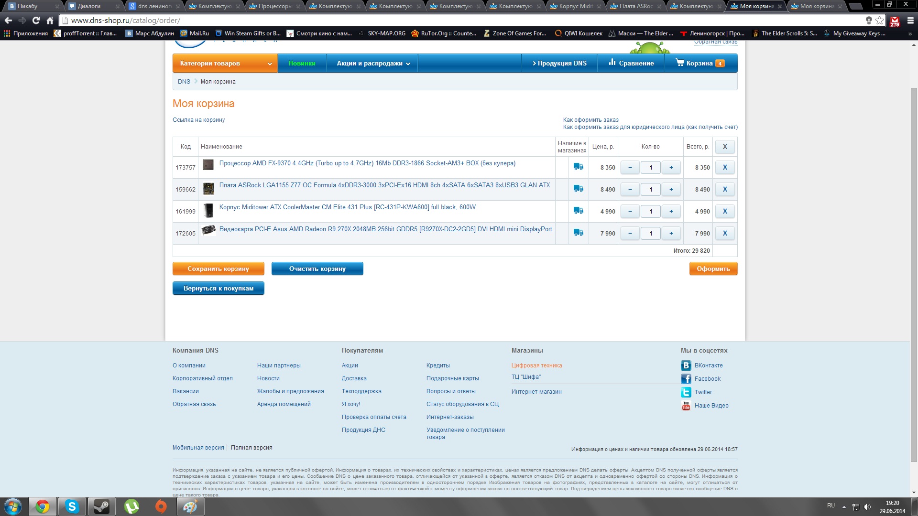The height and width of the screenshot is (516, 918).
Task: Click quantity input field for AMD FX-9370
Action: (x=650, y=168)
